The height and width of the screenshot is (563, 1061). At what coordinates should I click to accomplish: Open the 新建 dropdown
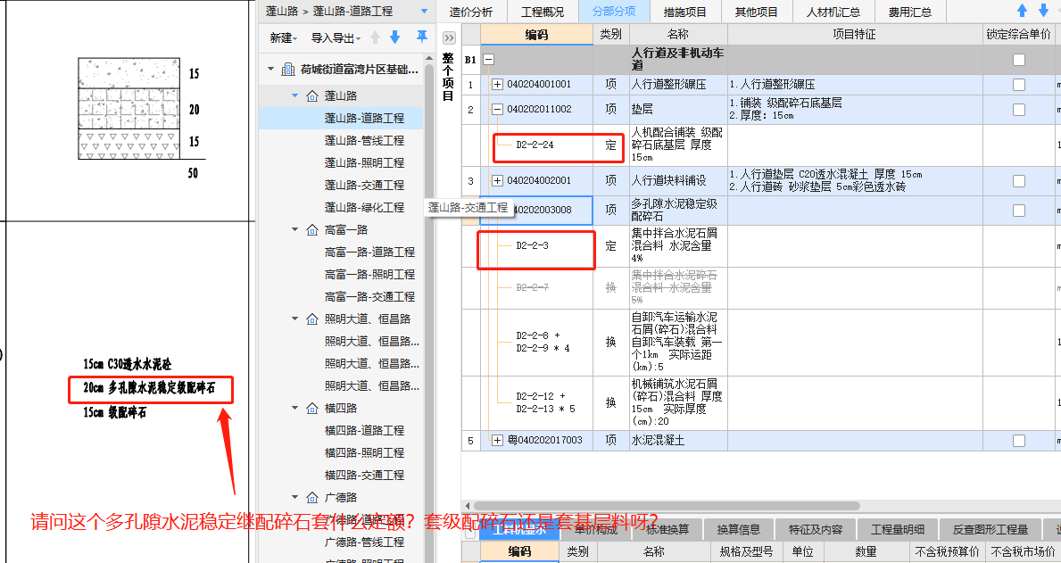(284, 37)
